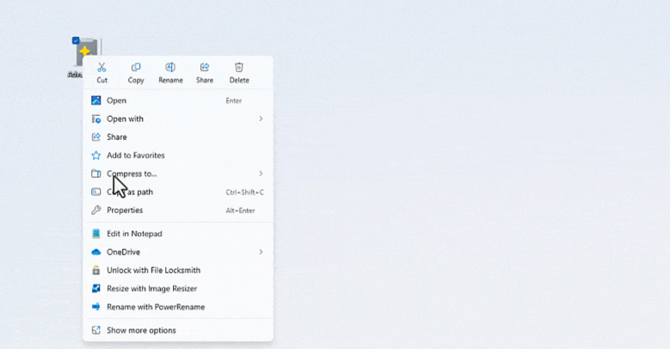
Task: Click the Compress to folder icon
Action: point(96,174)
